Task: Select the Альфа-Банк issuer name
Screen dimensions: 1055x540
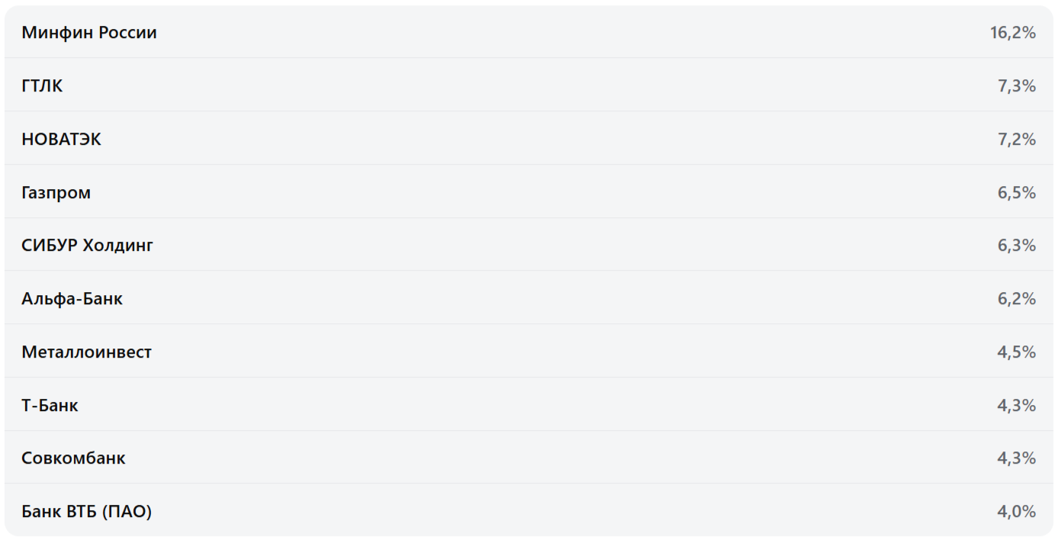Action: click(x=72, y=299)
